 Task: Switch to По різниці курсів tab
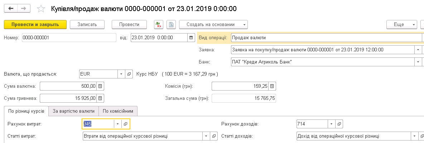tap(26, 111)
